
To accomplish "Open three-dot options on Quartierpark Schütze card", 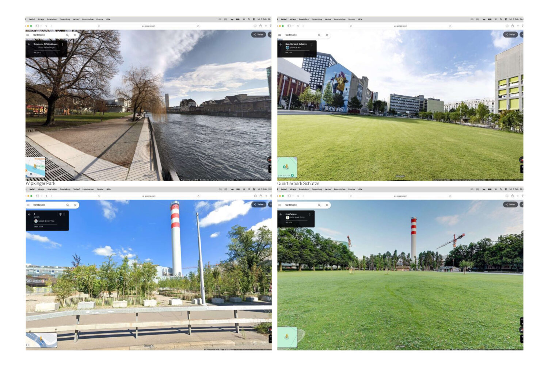I will [x=312, y=44].
